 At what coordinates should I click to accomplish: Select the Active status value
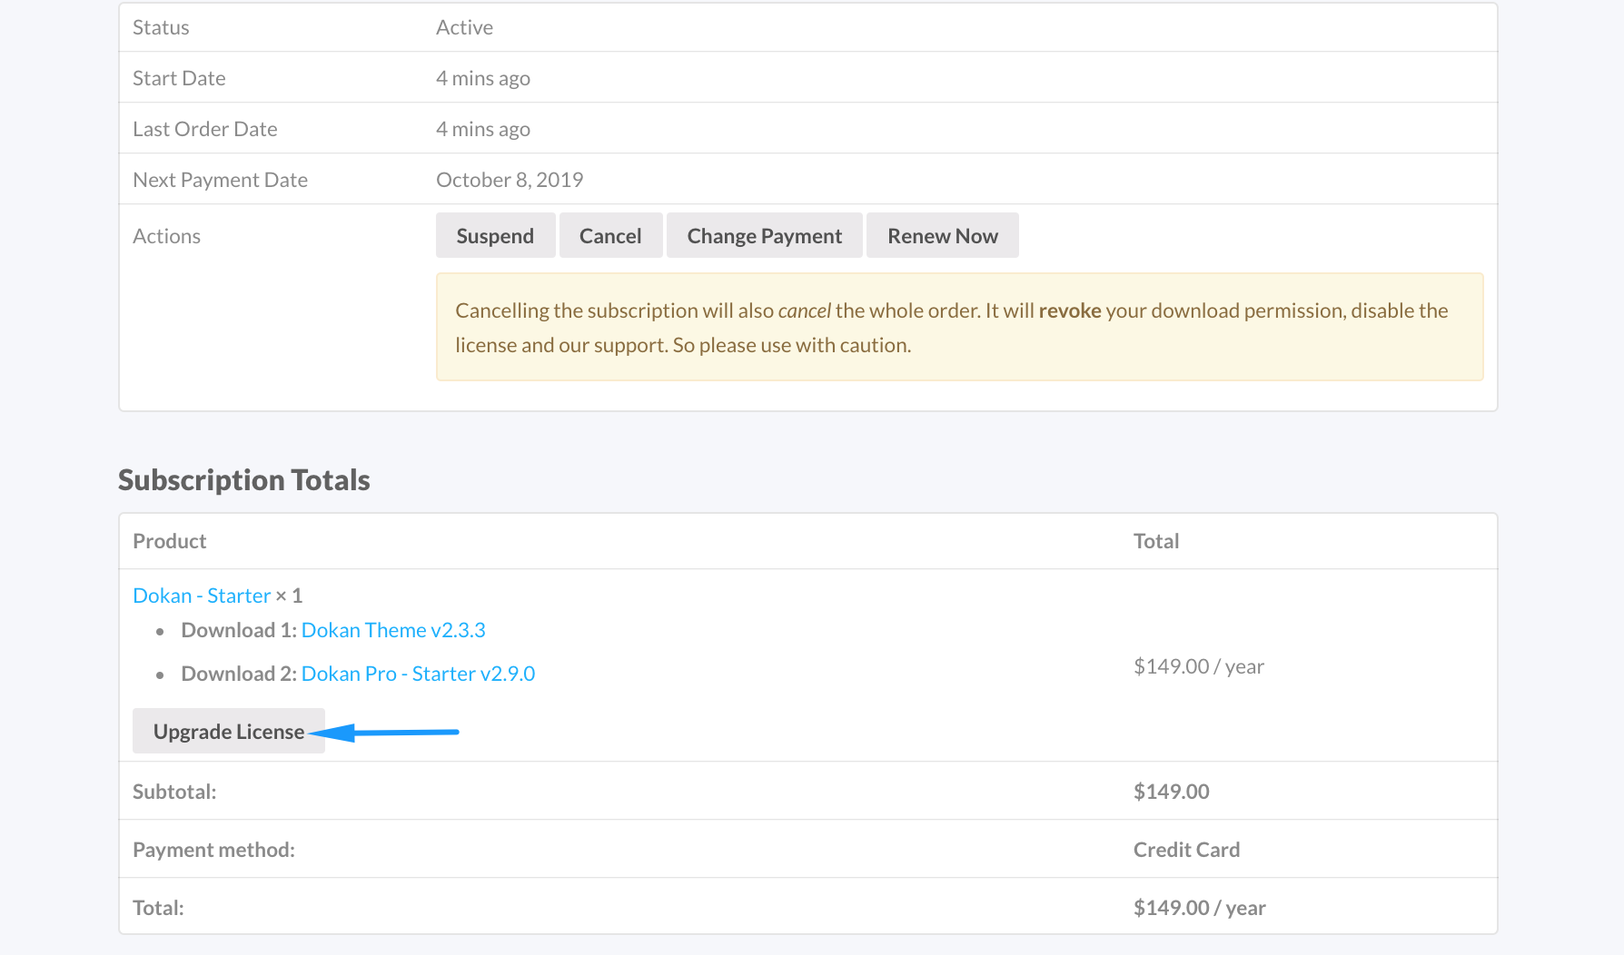[x=464, y=27]
